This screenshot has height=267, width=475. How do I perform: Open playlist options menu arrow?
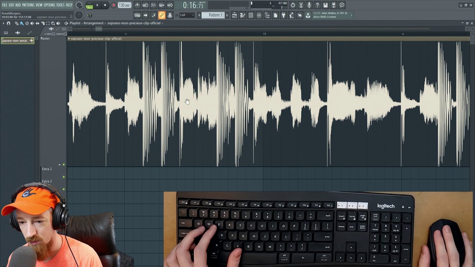pos(3,23)
